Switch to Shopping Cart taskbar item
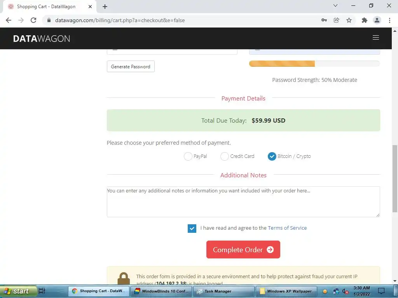Screen dimensions: 398x298 (99, 291)
